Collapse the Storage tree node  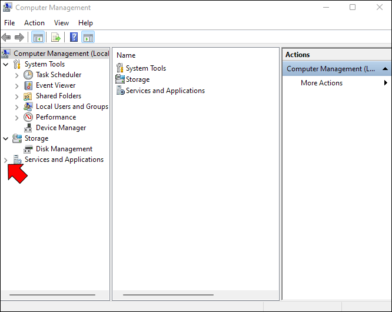pyautogui.click(x=6, y=138)
